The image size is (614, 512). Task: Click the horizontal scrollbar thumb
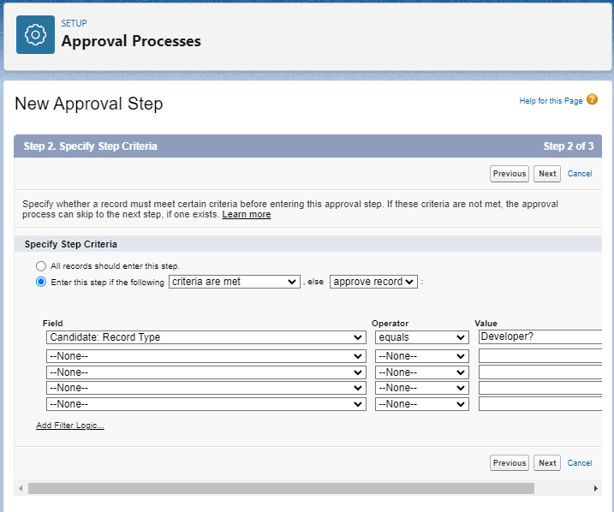coord(281,489)
